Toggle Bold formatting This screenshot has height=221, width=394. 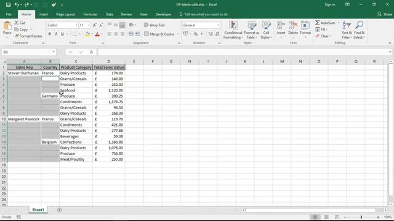coord(50,34)
